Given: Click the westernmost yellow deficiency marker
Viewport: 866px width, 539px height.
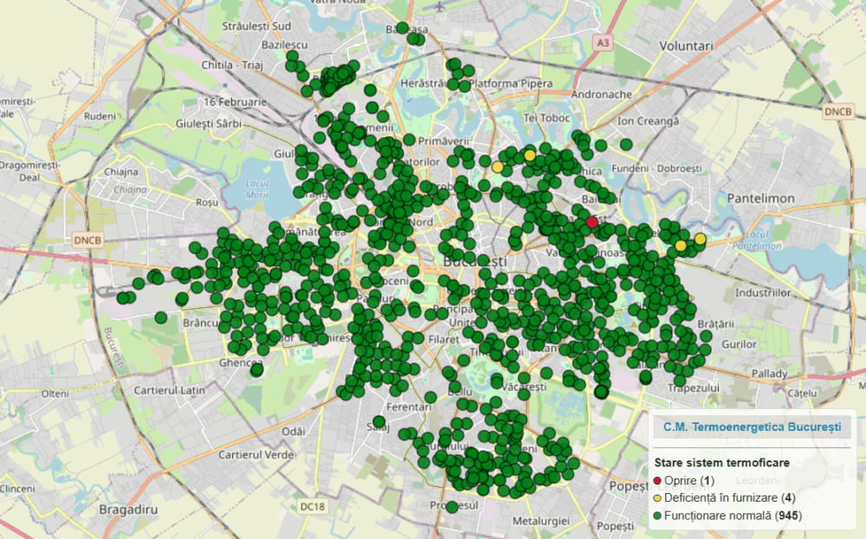Looking at the screenshot, I should click(498, 166).
